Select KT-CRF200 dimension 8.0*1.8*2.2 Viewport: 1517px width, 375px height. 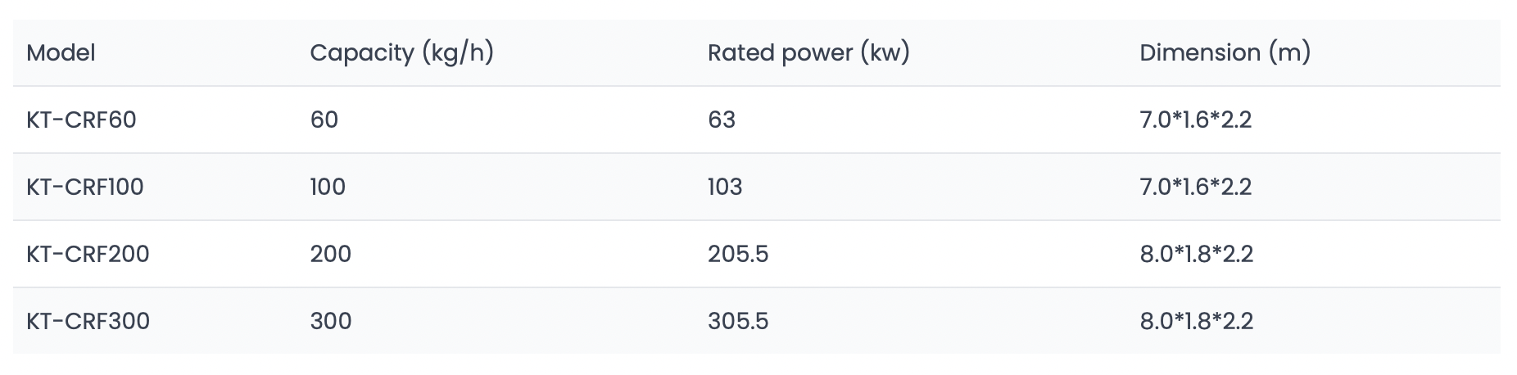(x=1196, y=254)
